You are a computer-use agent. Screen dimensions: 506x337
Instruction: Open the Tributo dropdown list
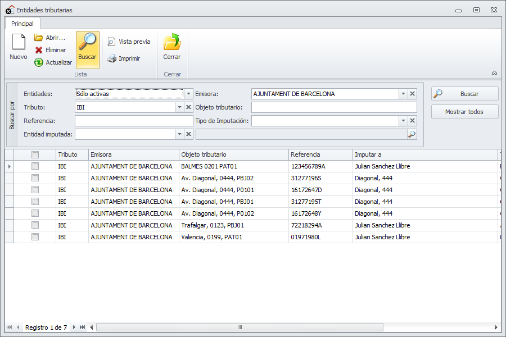pyautogui.click(x=179, y=107)
